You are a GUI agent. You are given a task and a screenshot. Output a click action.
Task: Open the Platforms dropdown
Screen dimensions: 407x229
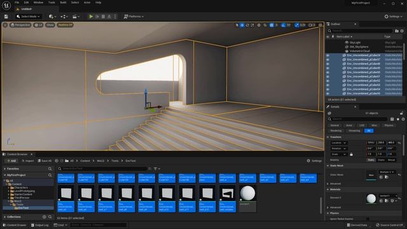pyautogui.click(x=134, y=17)
